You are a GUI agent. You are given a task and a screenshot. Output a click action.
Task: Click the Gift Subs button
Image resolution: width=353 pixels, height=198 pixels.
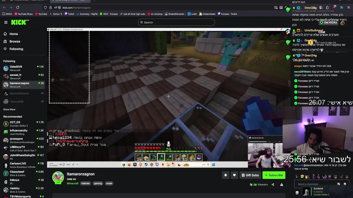250,175
